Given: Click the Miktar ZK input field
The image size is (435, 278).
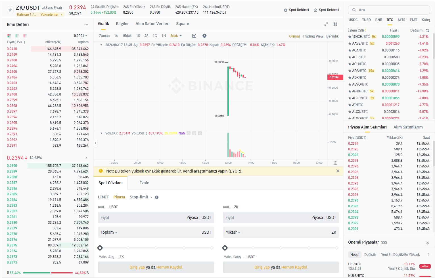Looking at the screenshot, I should (281, 232).
